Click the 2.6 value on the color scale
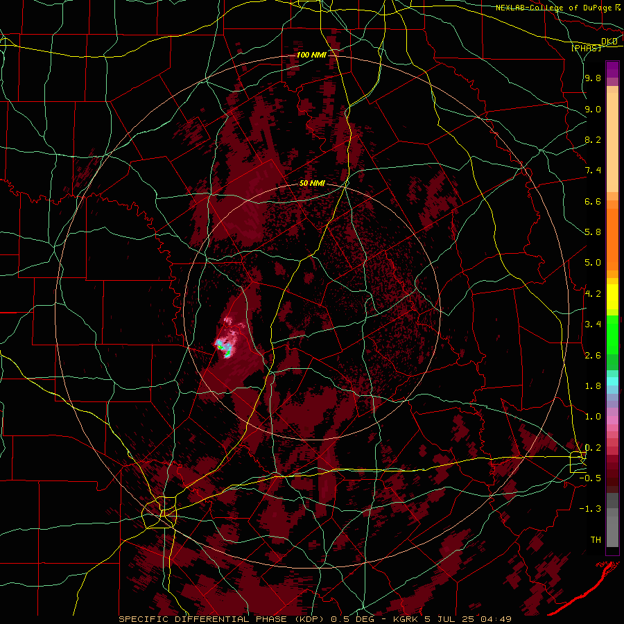The image size is (624, 624). click(x=593, y=356)
